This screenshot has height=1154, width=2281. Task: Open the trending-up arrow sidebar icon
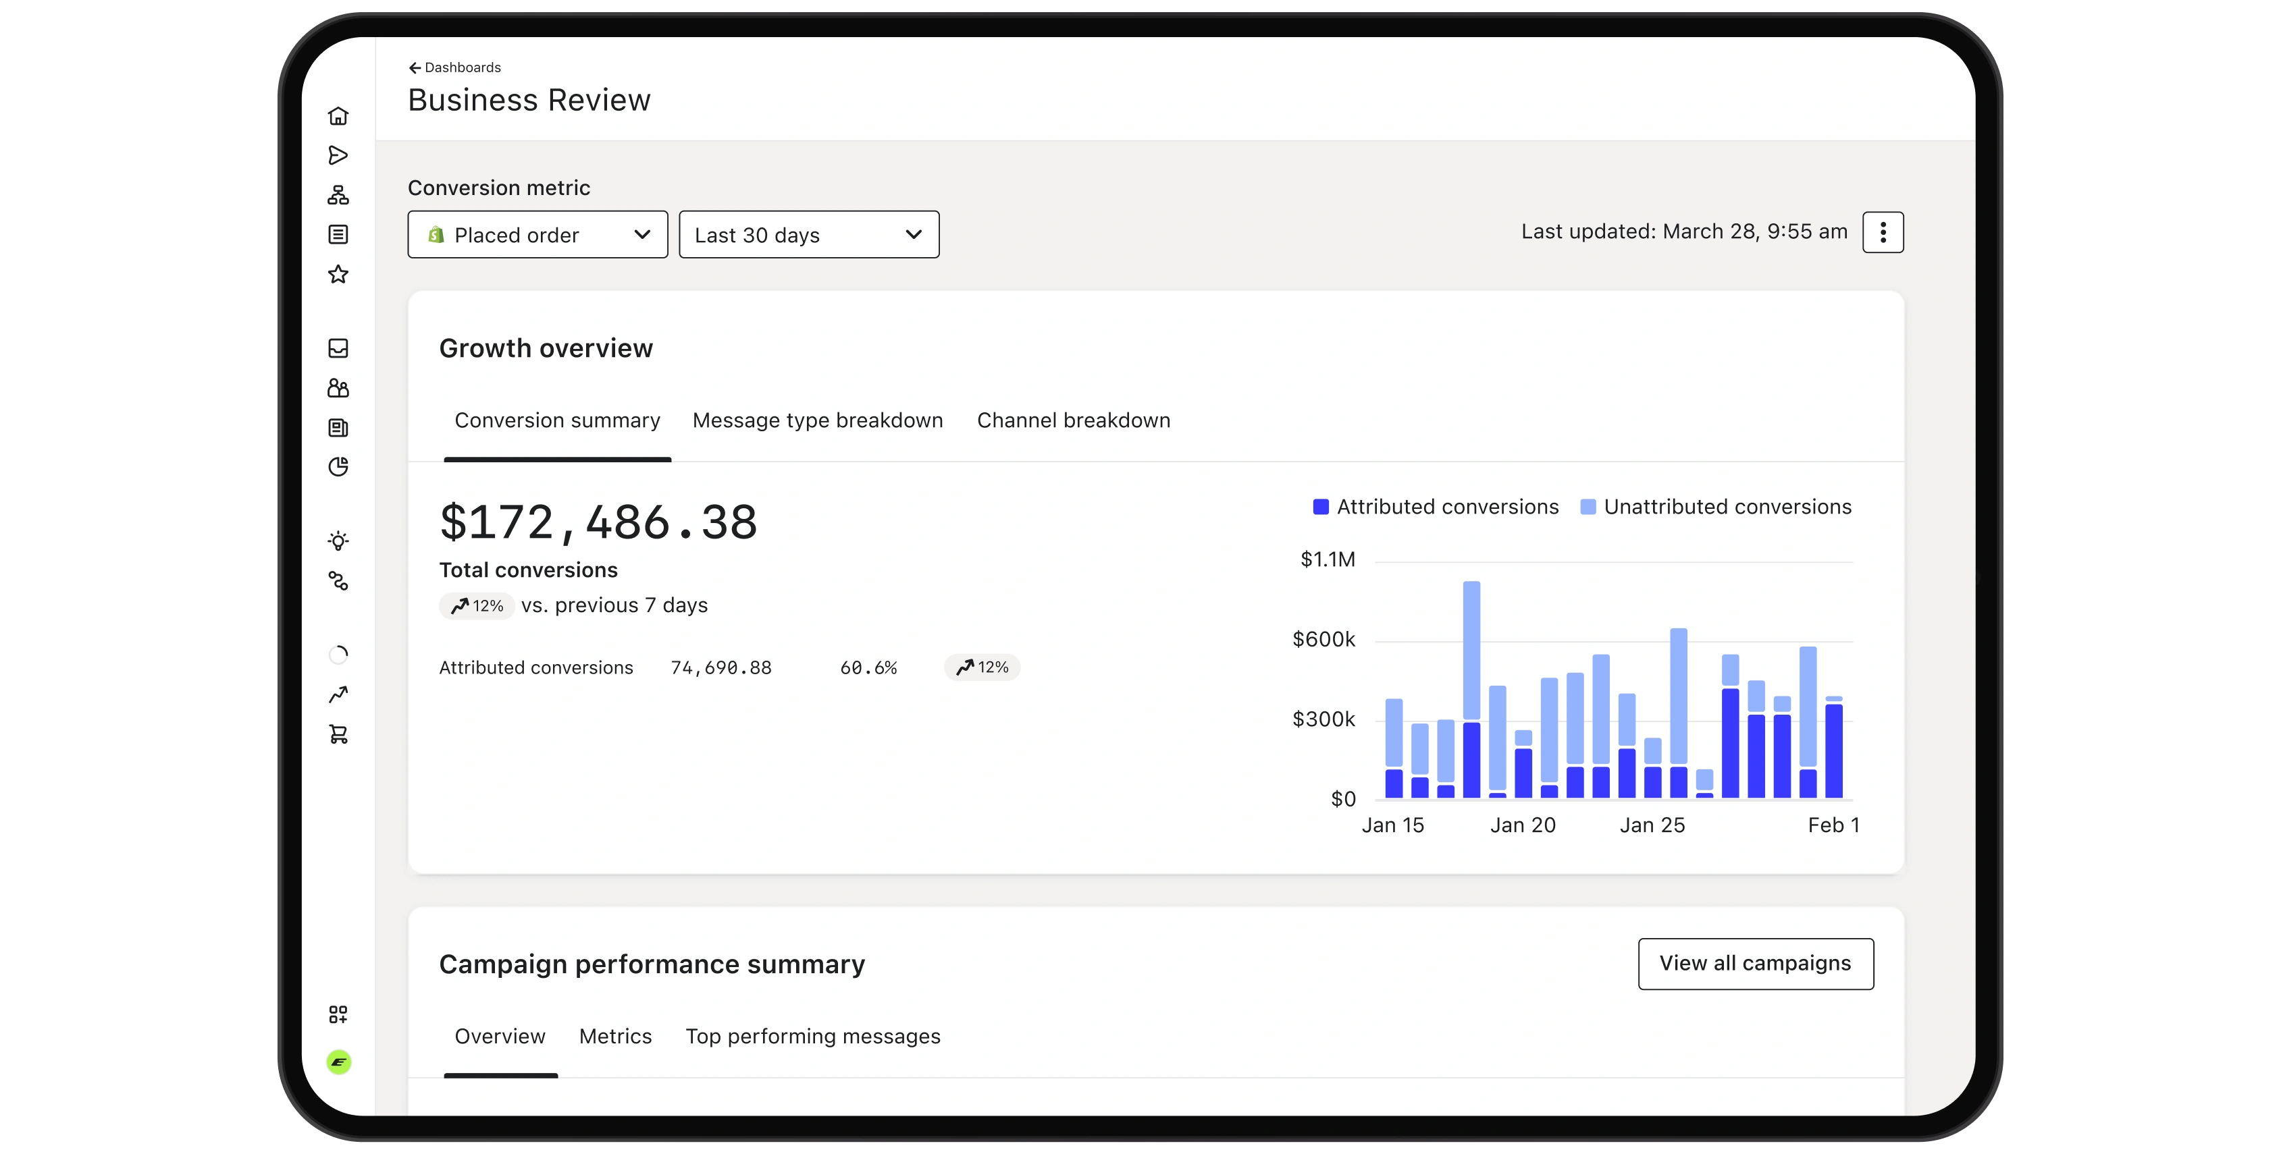(x=338, y=694)
